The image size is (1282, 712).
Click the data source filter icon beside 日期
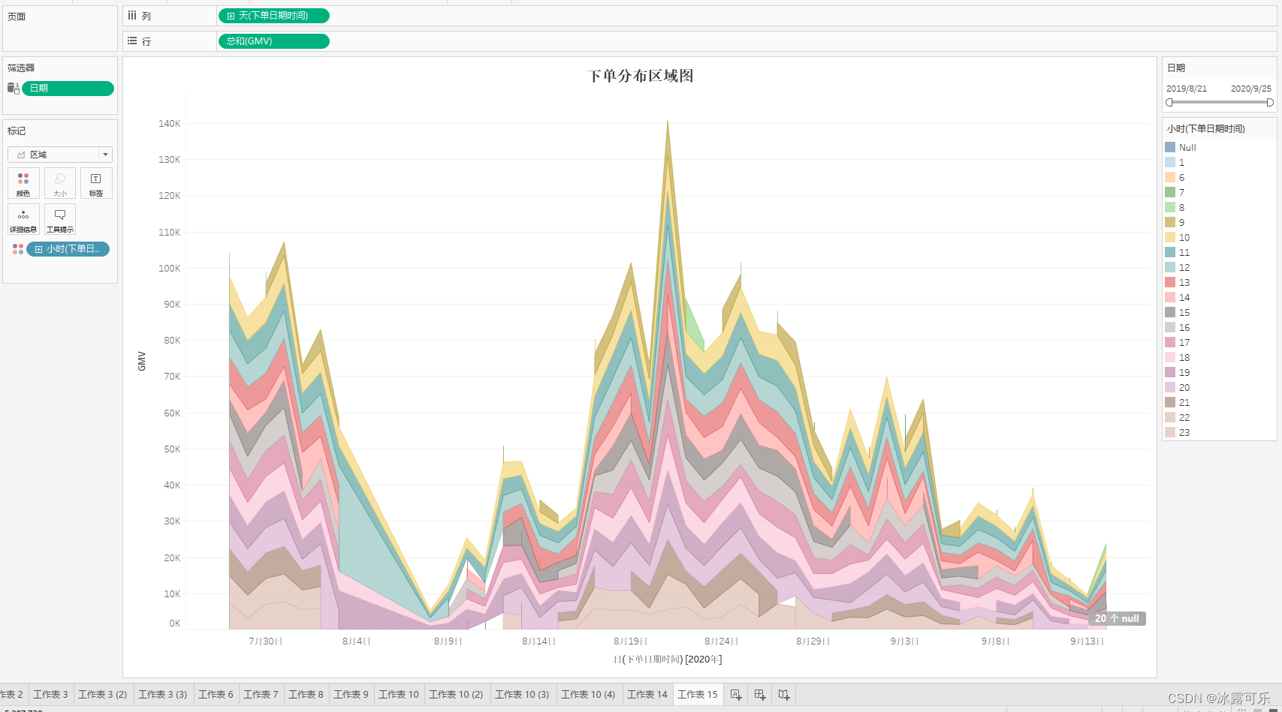point(14,89)
